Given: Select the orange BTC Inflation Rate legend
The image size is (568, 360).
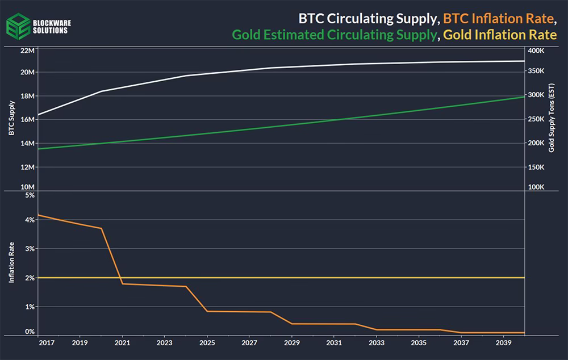Looking at the screenshot, I should click(499, 19).
